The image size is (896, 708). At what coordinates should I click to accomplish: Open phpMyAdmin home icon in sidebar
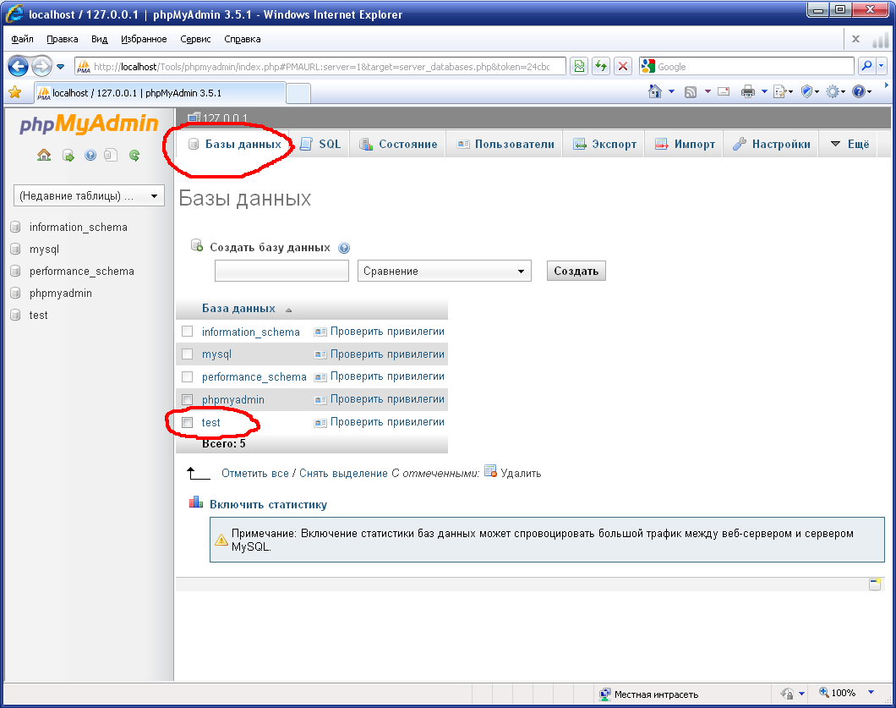coord(44,155)
